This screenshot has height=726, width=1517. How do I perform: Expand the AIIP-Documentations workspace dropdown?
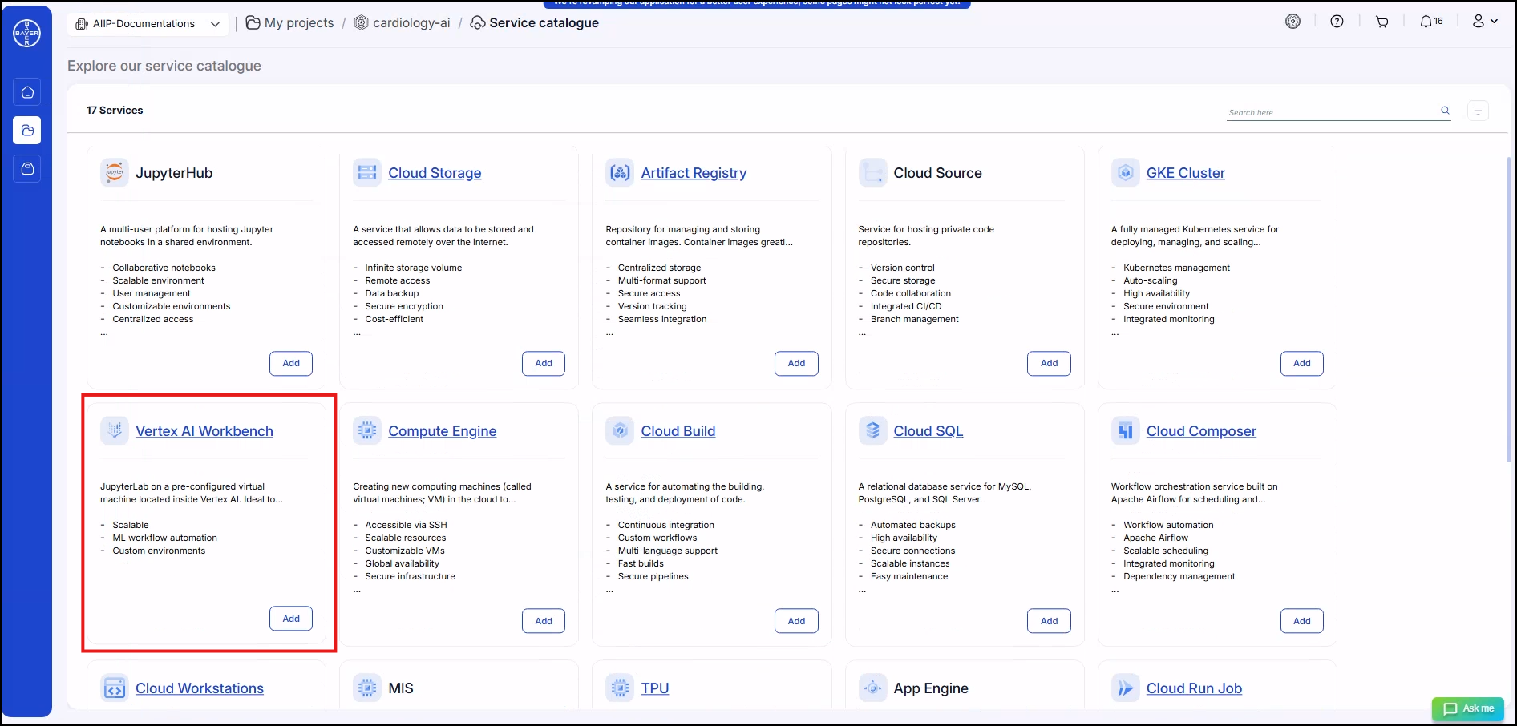pos(148,24)
